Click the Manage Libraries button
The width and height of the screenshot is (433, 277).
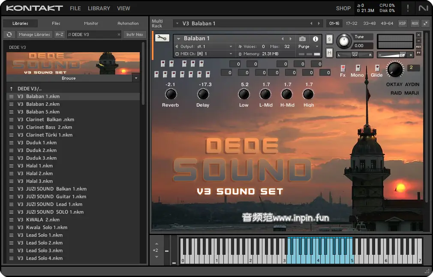35,35
